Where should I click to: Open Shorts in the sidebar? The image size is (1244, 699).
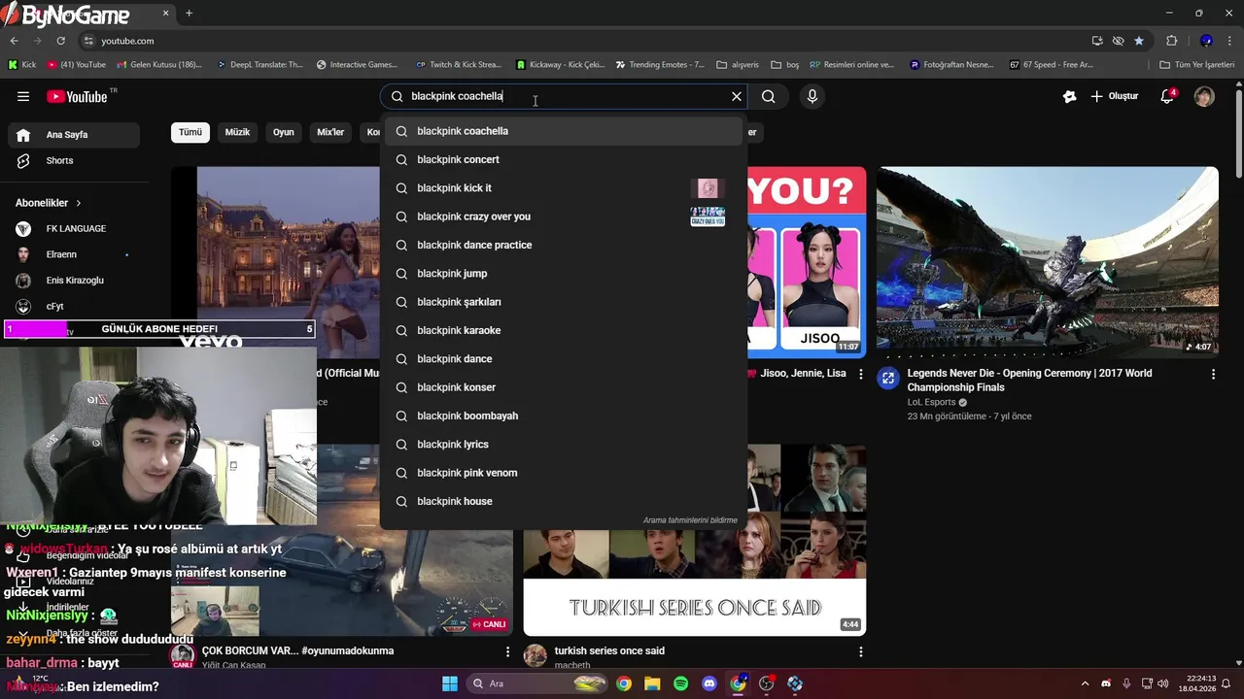pos(74,160)
